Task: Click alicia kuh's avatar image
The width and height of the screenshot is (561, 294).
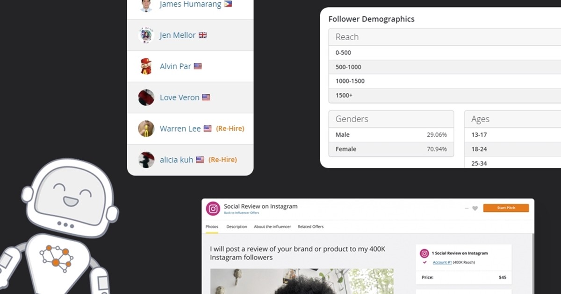Action: pyautogui.click(x=146, y=160)
